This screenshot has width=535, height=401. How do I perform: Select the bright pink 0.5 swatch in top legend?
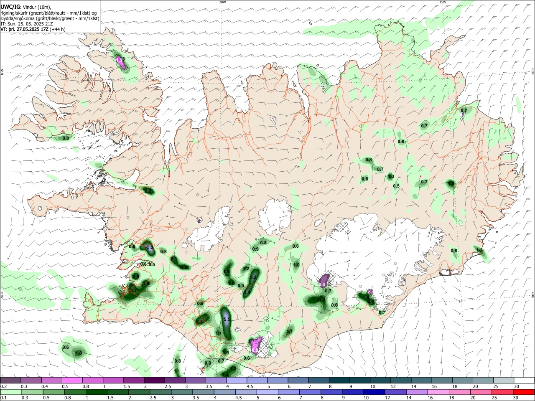pos(72,380)
